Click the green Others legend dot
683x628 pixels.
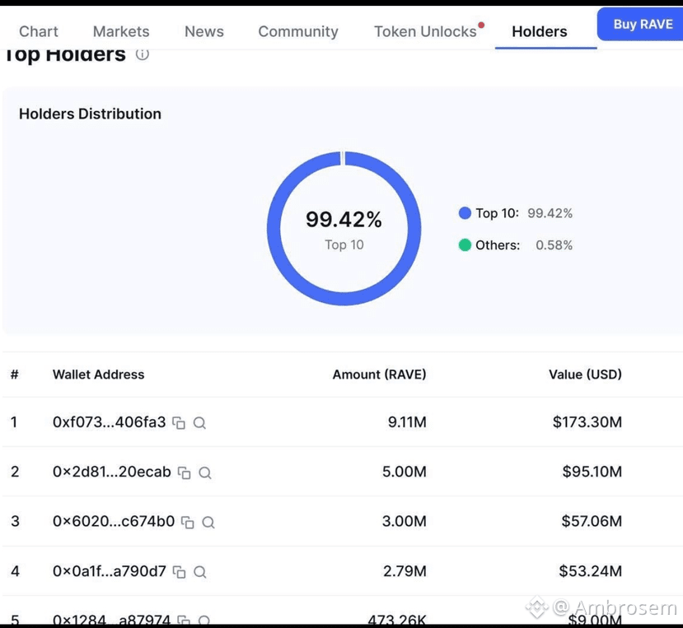(465, 245)
